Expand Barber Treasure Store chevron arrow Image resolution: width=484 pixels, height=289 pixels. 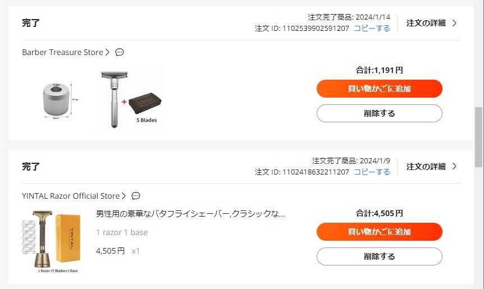click(x=107, y=52)
